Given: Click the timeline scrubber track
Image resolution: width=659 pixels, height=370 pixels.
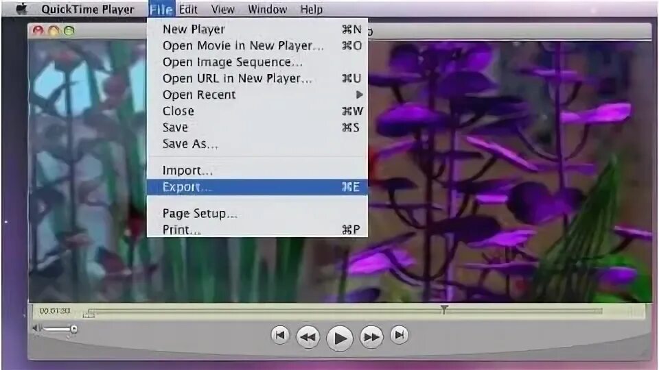Looking at the screenshot, I should click(x=345, y=311).
